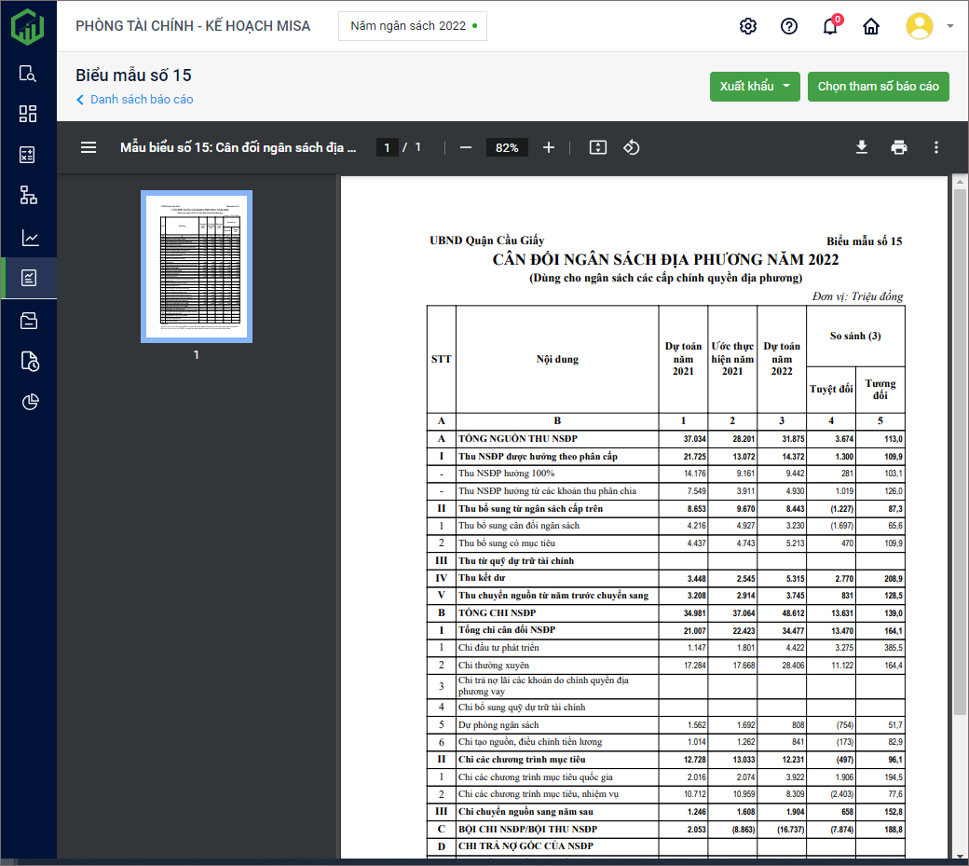Zoom in with the plus button
The image size is (969, 866).
(549, 147)
